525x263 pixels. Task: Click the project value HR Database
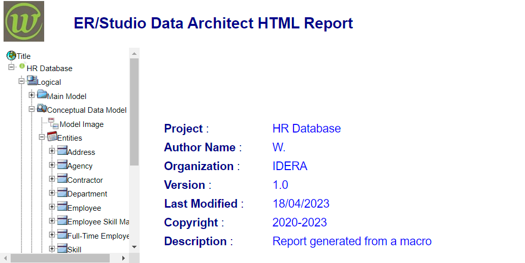(x=307, y=128)
